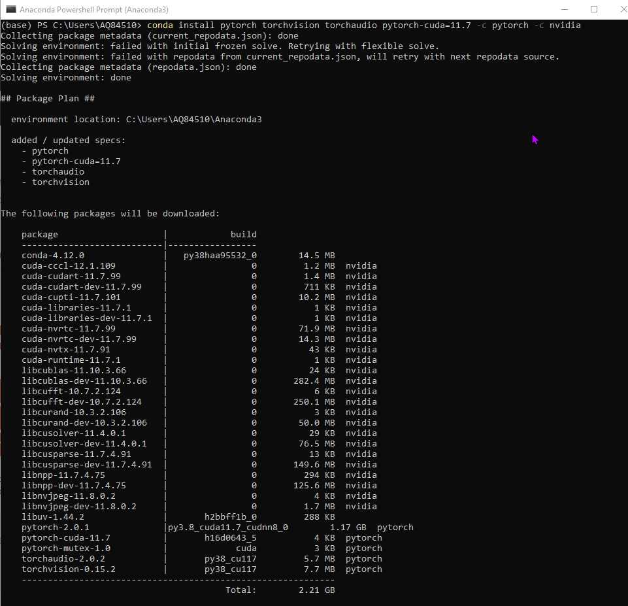Screen dimensions: 628x606
Task: Close the Anaconda Powershell Prompt window
Action: coord(623,9)
